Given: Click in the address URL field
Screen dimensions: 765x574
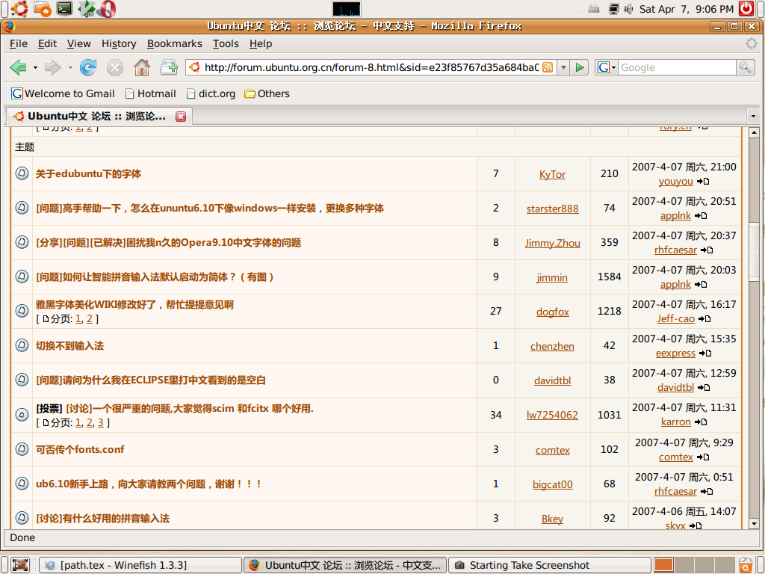Looking at the screenshot, I should [371, 67].
